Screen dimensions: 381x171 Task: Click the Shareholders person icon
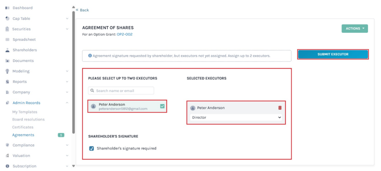[7, 50]
